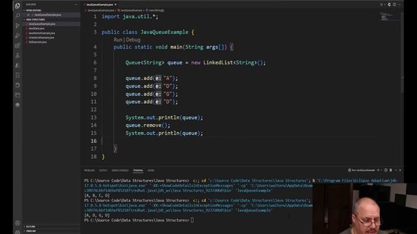Close JavaQueueExample.java in Open Editors list
417x234 pixels.
[29, 15]
